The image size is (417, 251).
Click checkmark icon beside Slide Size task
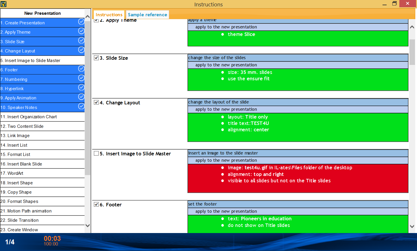81,41
